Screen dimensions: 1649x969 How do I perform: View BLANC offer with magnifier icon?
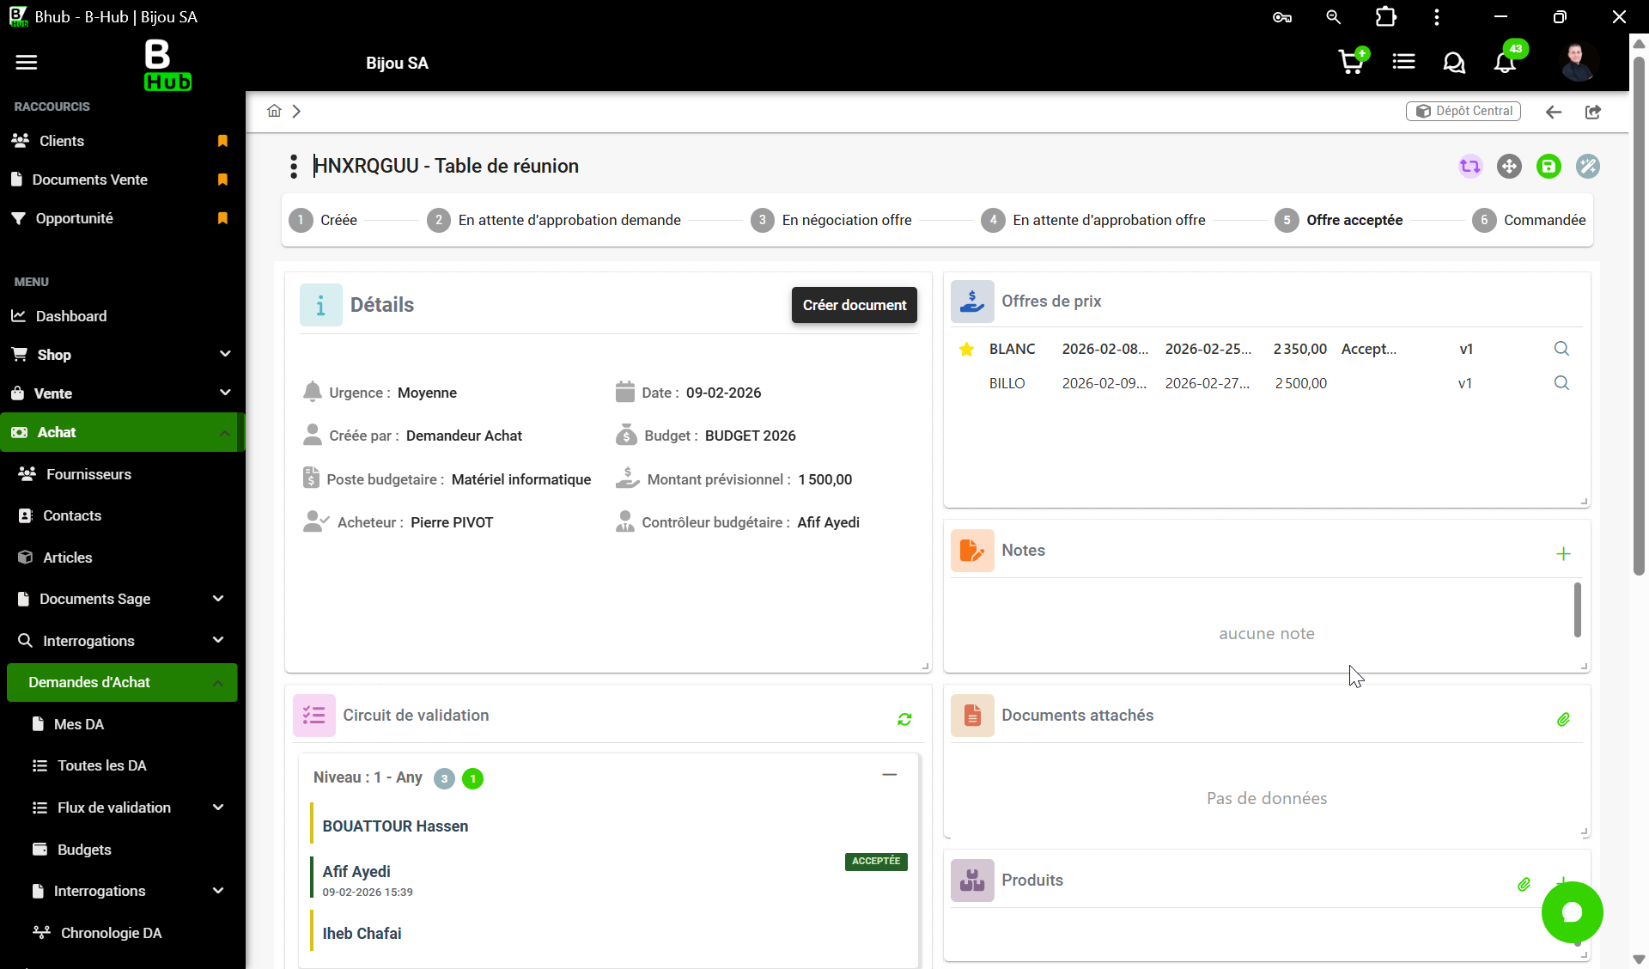(1561, 349)
